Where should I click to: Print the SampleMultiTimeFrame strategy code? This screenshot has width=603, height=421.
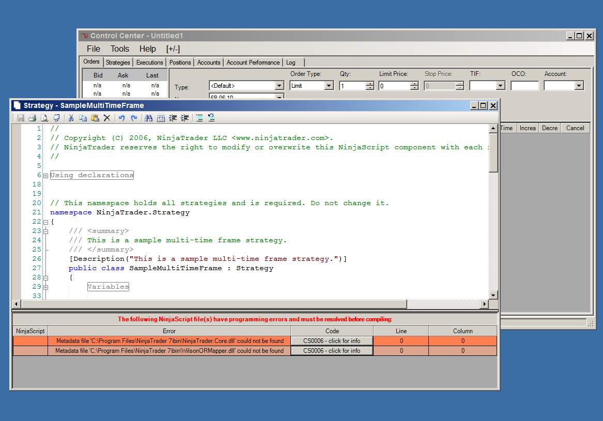33,118
